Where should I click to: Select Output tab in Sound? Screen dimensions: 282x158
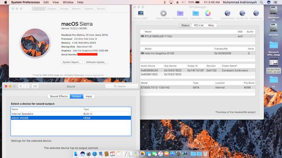pos(77,96)
